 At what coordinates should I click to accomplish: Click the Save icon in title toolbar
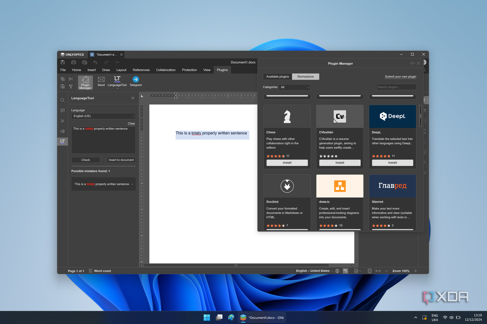coord(63,62)
